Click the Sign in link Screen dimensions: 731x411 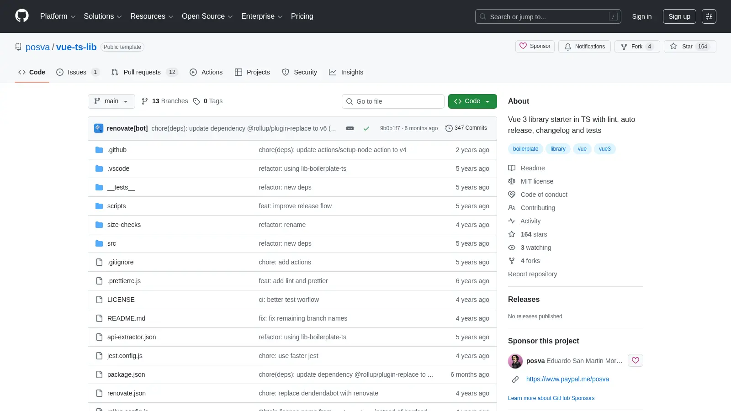(642, 16)
